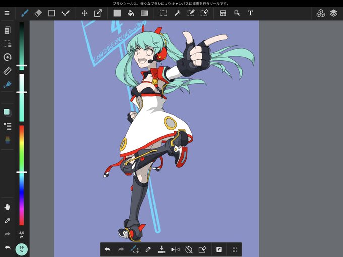Open the document pages icon in sidebar
This screenshot has width=343, height=257.
point(7,30)
